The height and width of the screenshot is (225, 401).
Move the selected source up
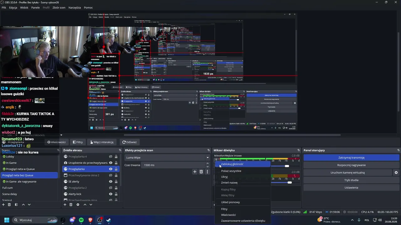click(85, 205)
